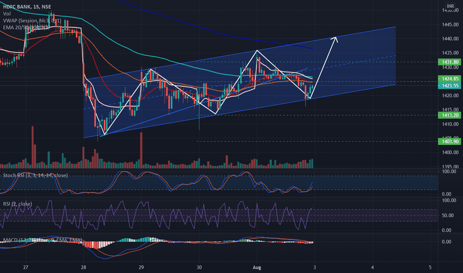Viewport: 463px width, 273px height.
Task: Click the 29 date label on time axis
Action: tap(141, 268)
